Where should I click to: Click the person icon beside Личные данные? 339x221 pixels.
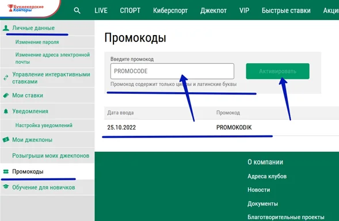click(6, 28)
